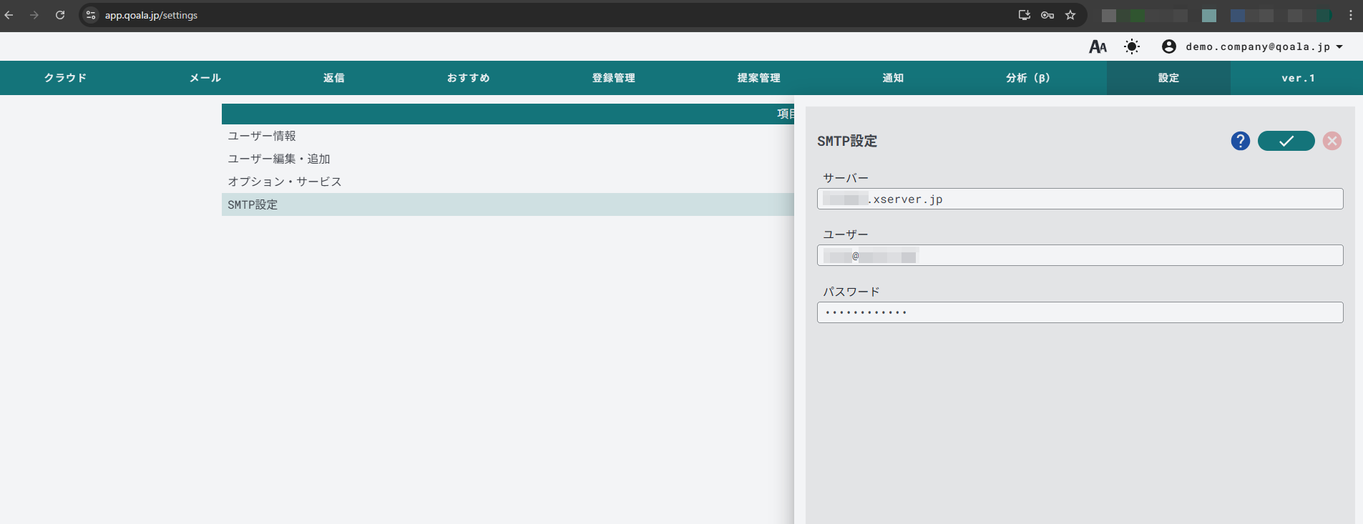The height and width of the screenshot is (524, 1363).
Task: Toggle the brightness theme icon
Action: click(1132, 47)
